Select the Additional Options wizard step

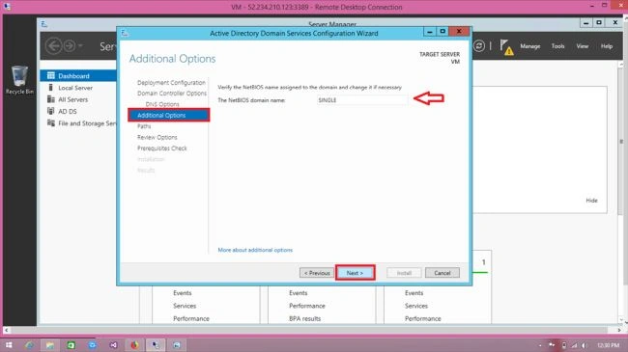pyautogui.click(x=169, y=115)
